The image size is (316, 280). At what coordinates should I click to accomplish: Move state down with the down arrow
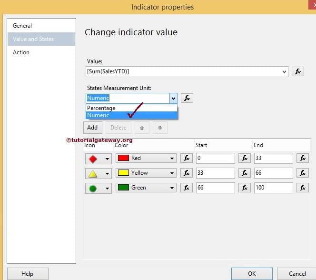coord(160,128)
